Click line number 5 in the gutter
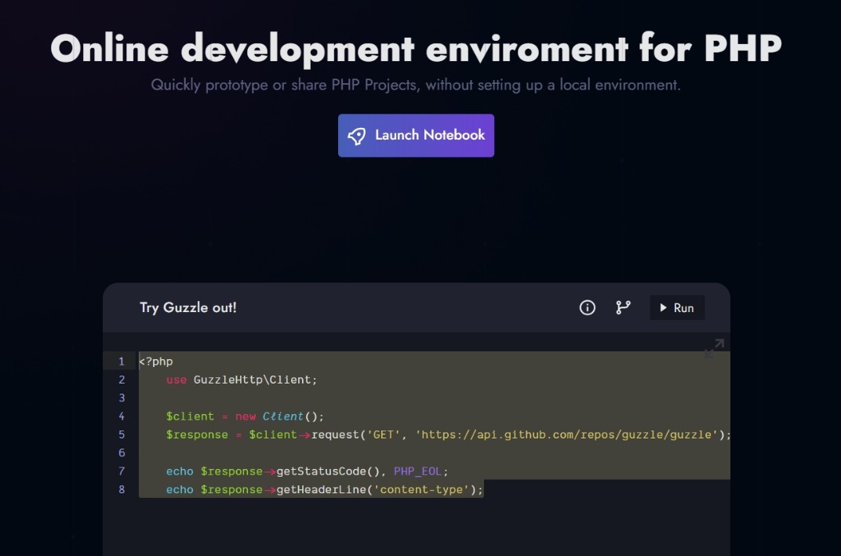Viewport: 841px width, 556px height. point(122,434)
